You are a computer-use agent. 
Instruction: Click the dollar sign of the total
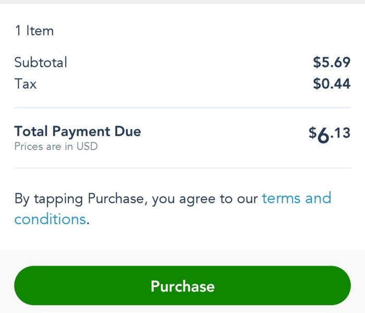click(x=312, y=133)
